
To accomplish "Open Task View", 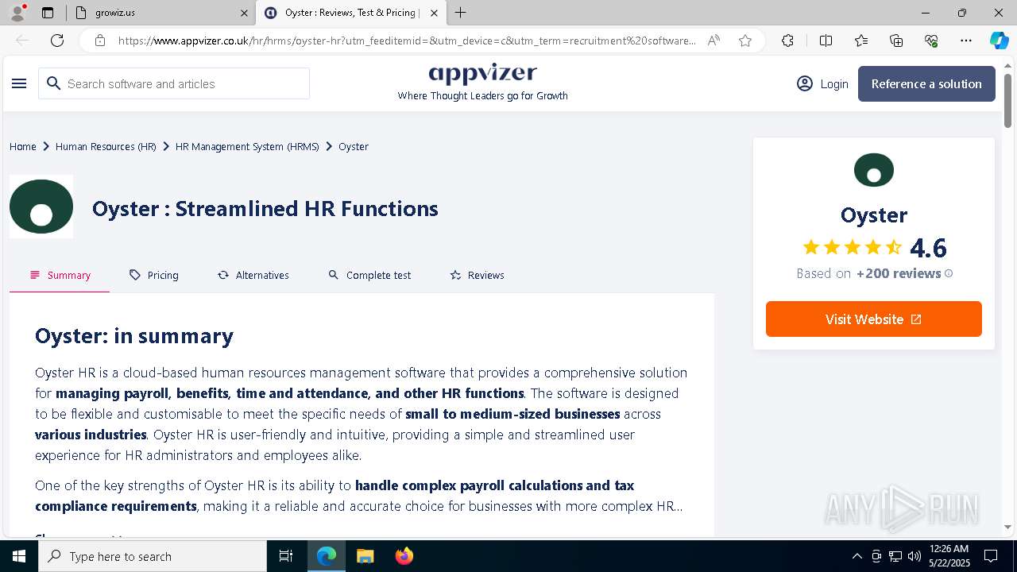I will coord(286,556).
